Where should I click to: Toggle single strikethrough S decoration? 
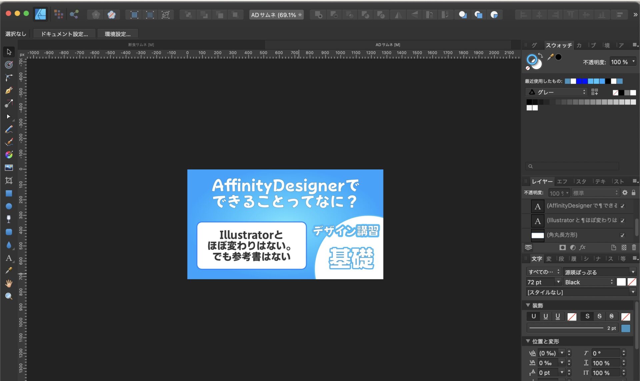(599, 316)
